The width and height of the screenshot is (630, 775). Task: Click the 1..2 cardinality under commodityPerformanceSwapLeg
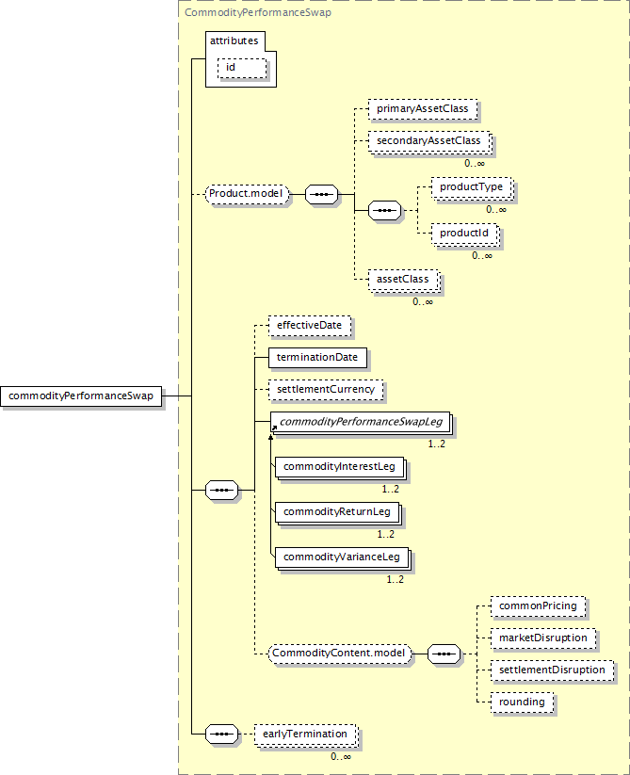click(437, 444)
